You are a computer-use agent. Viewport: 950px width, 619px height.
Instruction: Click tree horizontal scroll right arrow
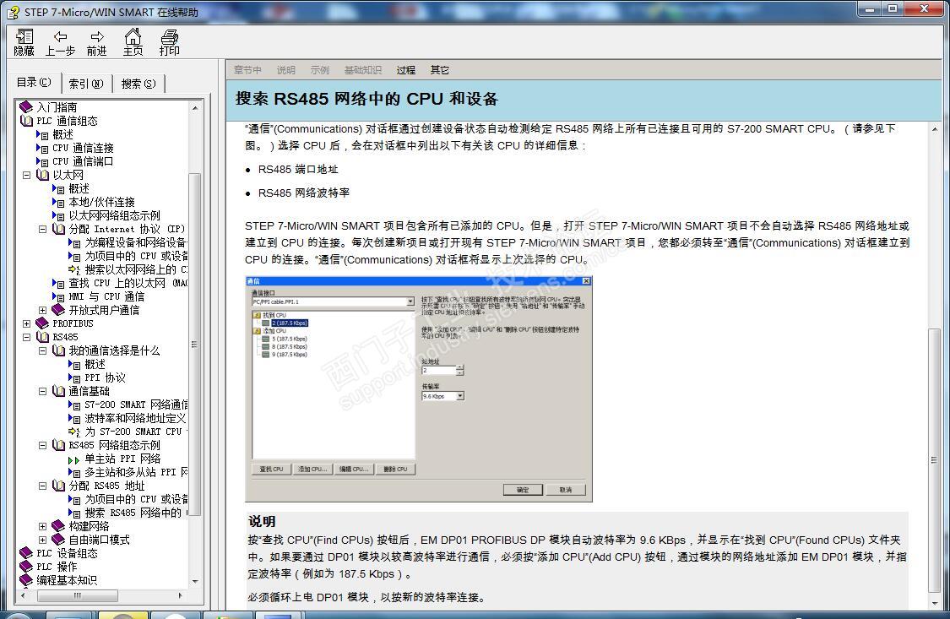pos(182,596)
